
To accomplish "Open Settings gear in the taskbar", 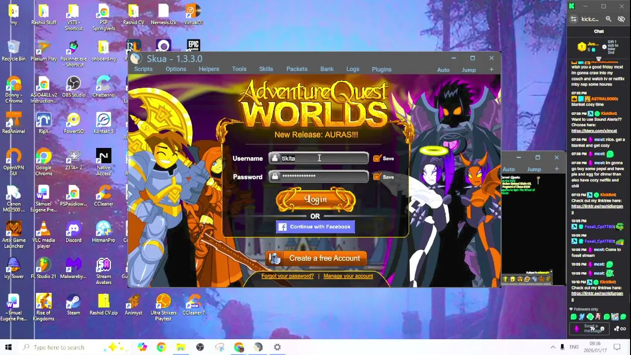I will [278, 347].
